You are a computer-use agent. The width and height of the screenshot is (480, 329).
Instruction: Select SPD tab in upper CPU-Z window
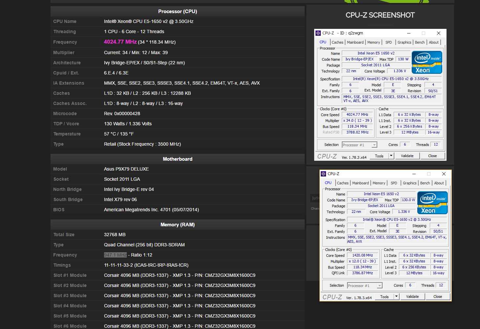pyautogui.click(x=389, y=42)
